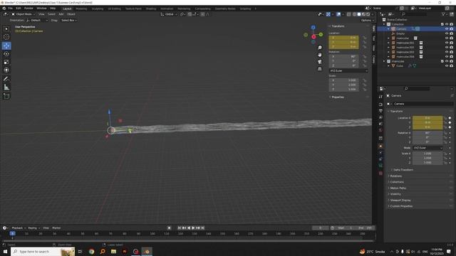
Task: Switch to wireframe viewport shading
Action: click(x=355, y=14)
